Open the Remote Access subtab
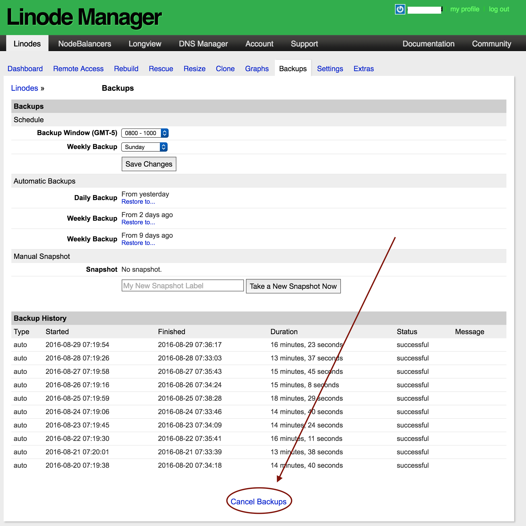 (x=78, y=69)
